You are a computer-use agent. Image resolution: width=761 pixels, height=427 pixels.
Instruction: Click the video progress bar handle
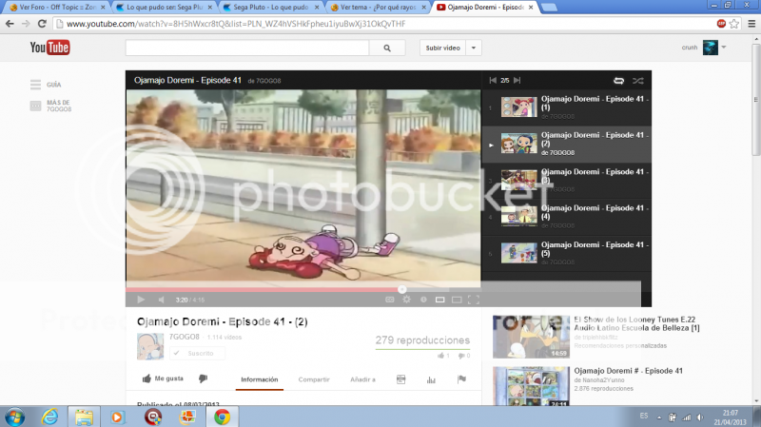pyautogui.click(x=401, y=289)
